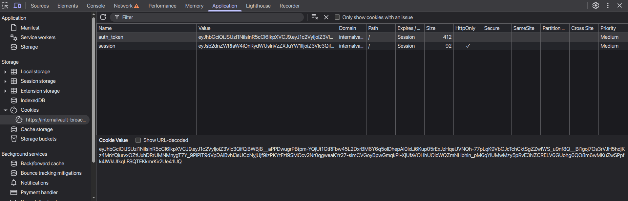Click the inspect element picker icon

pos(5,6)
